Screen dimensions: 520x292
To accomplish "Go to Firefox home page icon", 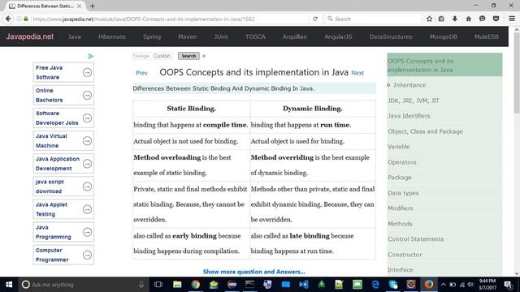I will coord(468,19).
